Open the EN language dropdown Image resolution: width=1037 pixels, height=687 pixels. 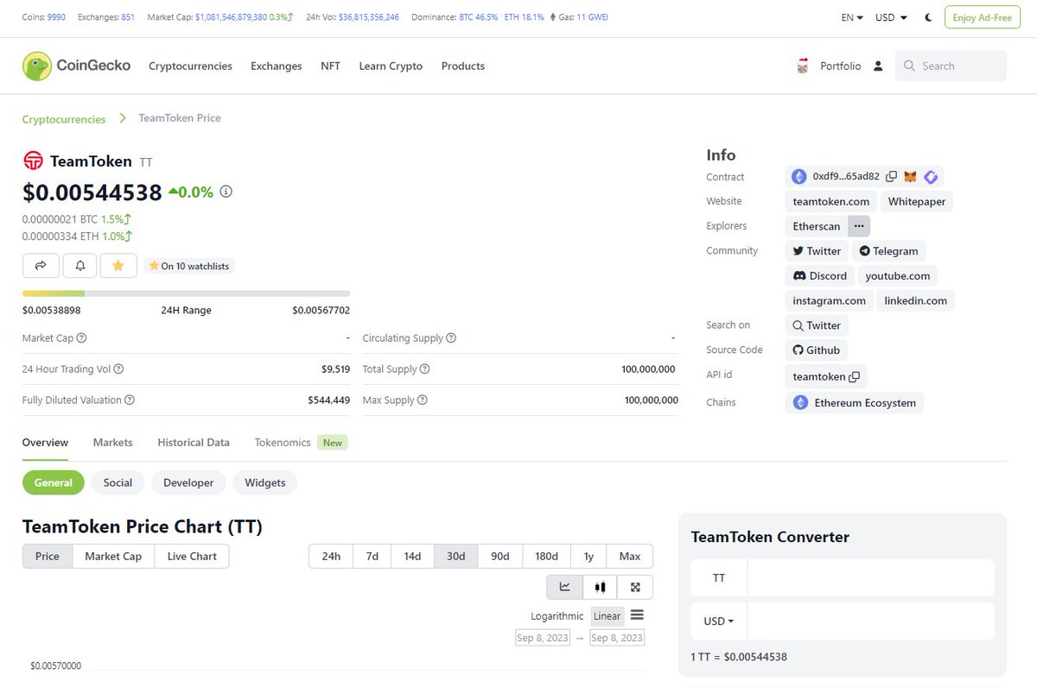point(852,17)
